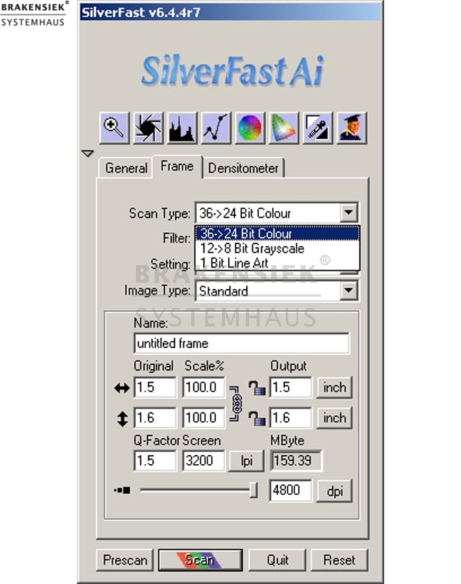Click the horizontal Scale% field
The height and width of the screenshot is (584, 461).
click(204, 387)
